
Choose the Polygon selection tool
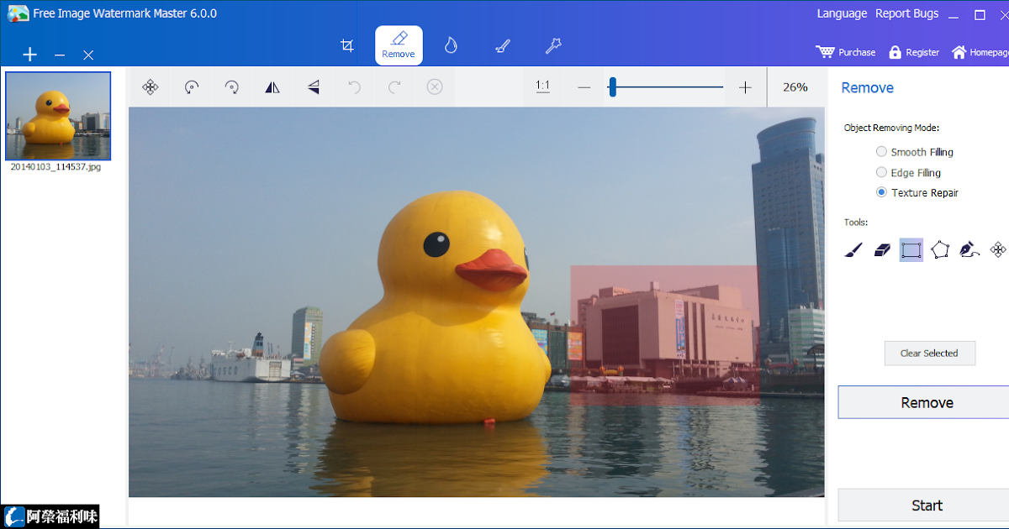pos(940,249)
